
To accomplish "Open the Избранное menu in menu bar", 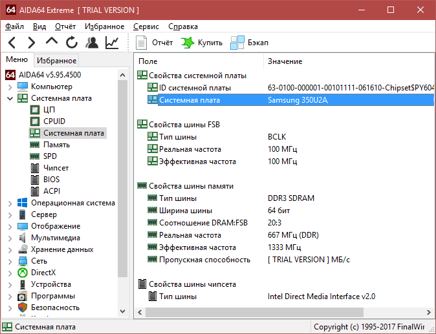I will [x=105, y=26].
